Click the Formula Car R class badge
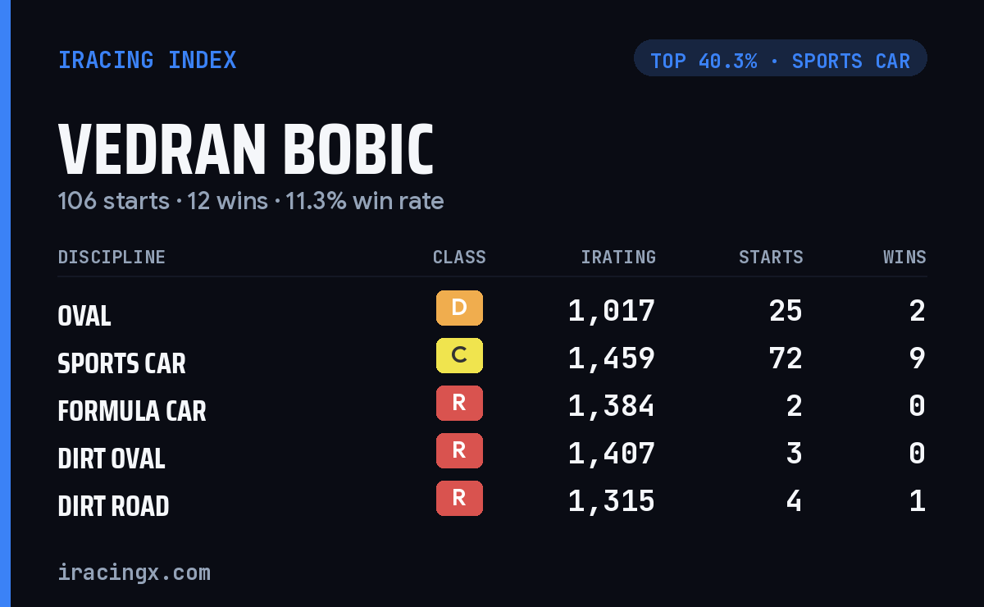 459,404
